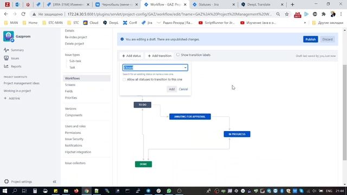Open Notifications settings
Viewport: 347px width, 195px height.
point(74,146)
